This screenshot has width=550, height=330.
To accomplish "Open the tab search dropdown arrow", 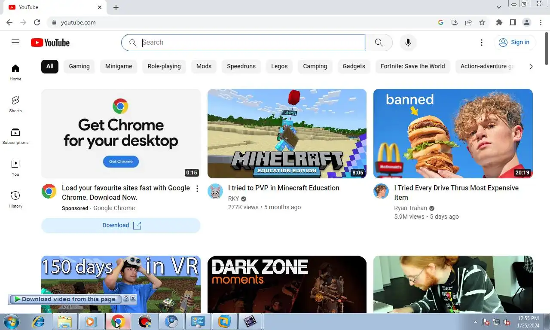I will tap(499, 7).
